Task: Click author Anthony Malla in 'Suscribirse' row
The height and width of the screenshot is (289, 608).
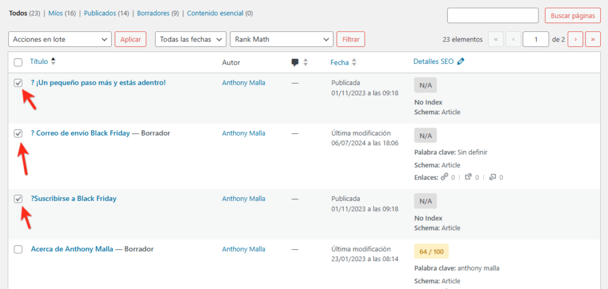Action: point(243,198)
